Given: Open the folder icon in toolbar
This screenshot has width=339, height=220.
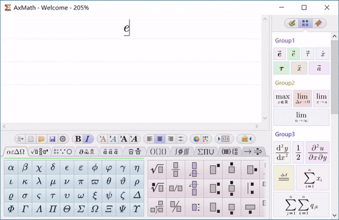Looking at the screenshot, I should (41, 139).
